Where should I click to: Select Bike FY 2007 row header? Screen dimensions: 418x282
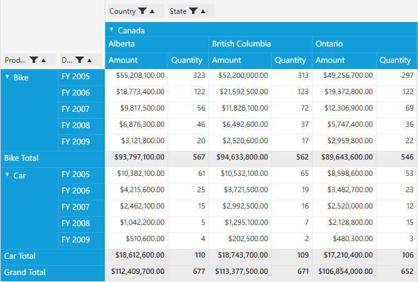[82, 110]
